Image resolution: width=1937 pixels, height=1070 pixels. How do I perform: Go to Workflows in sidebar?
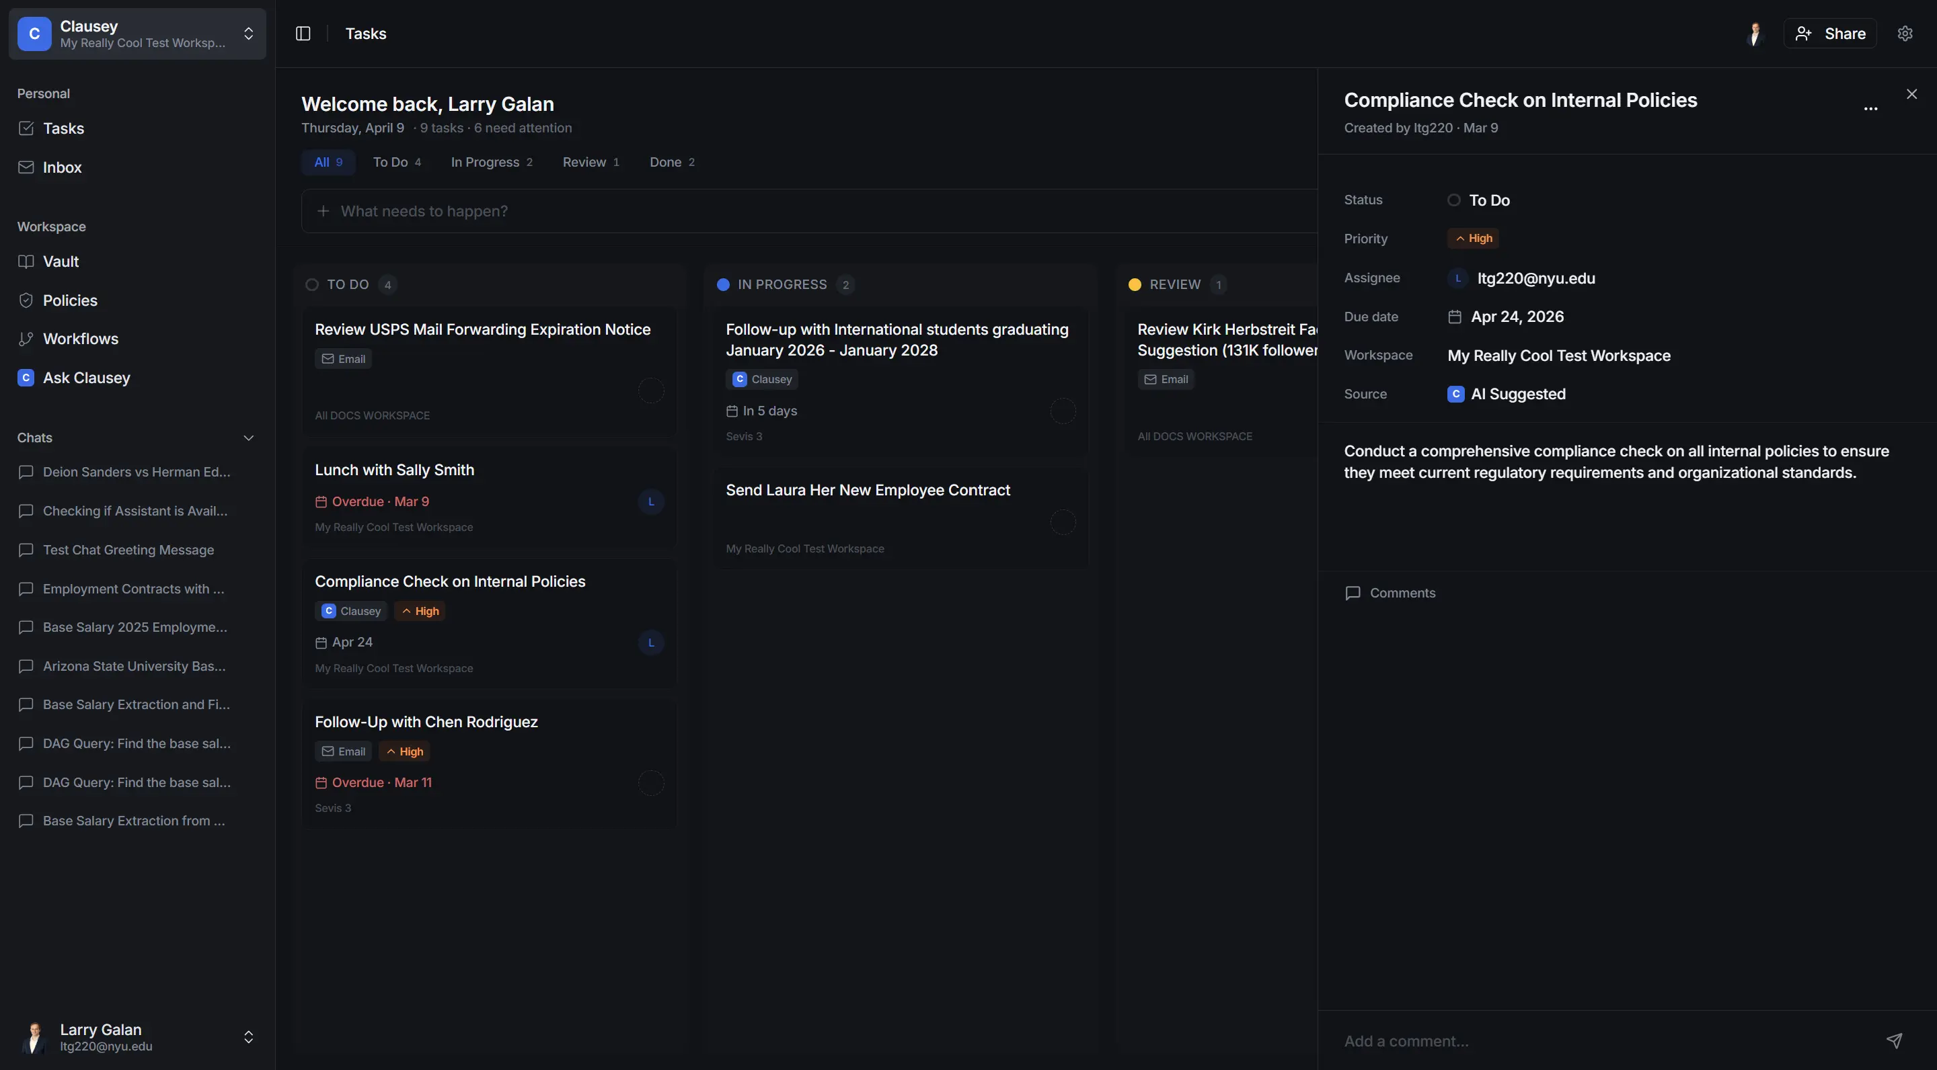pos(80,339)
